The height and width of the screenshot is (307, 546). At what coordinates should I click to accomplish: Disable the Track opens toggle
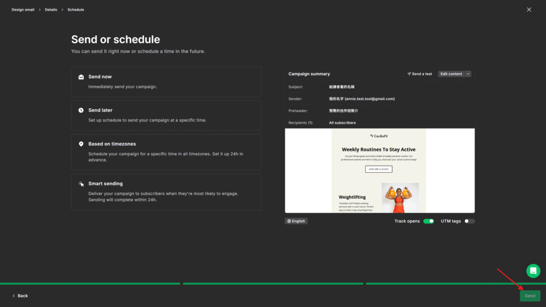(428, 221)
